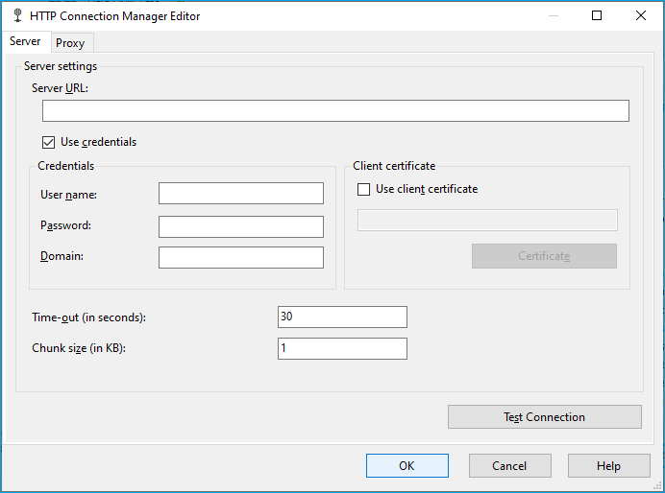Cancel the connection manager dialog
Screen dimensions: 665x493
[x=509, y=465]
